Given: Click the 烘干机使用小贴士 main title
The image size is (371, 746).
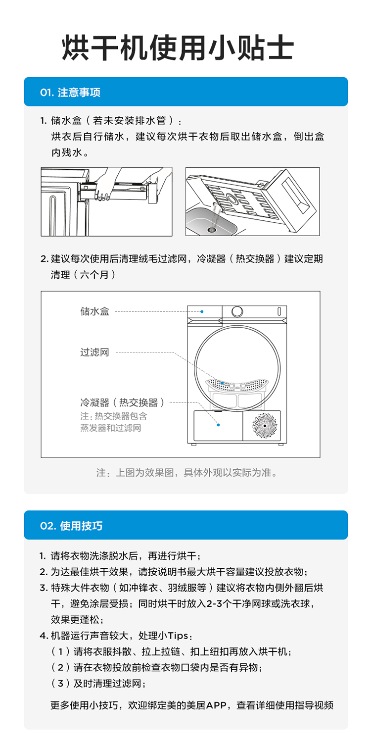Looking at the screenshot, I should click(x=178, y=48).
